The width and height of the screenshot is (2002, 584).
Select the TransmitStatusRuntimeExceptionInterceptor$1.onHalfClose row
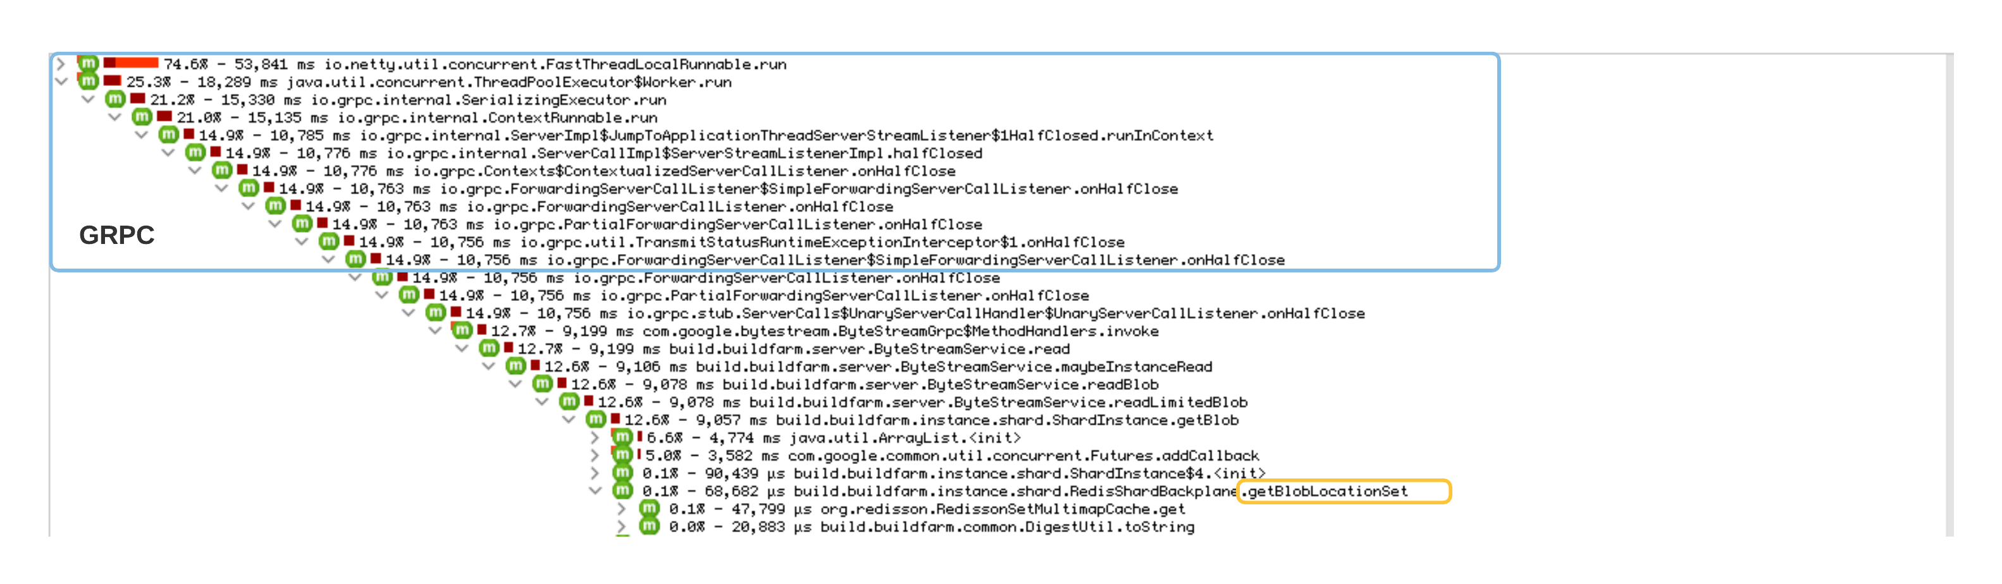[777, 241]
